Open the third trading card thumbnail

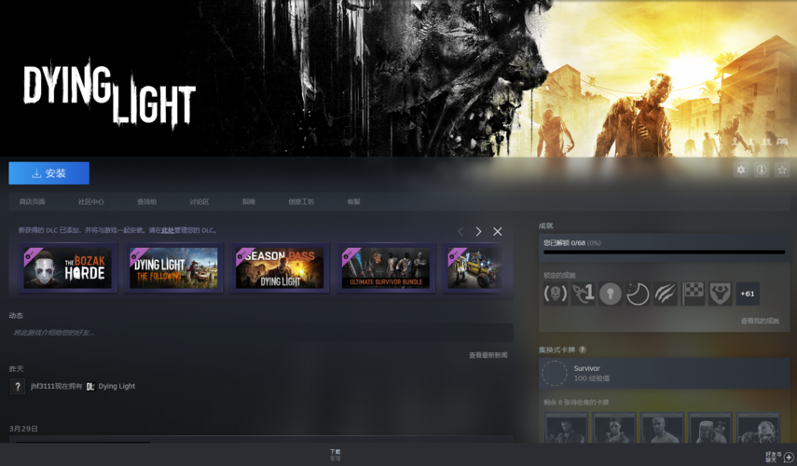(x=663, y=428)
